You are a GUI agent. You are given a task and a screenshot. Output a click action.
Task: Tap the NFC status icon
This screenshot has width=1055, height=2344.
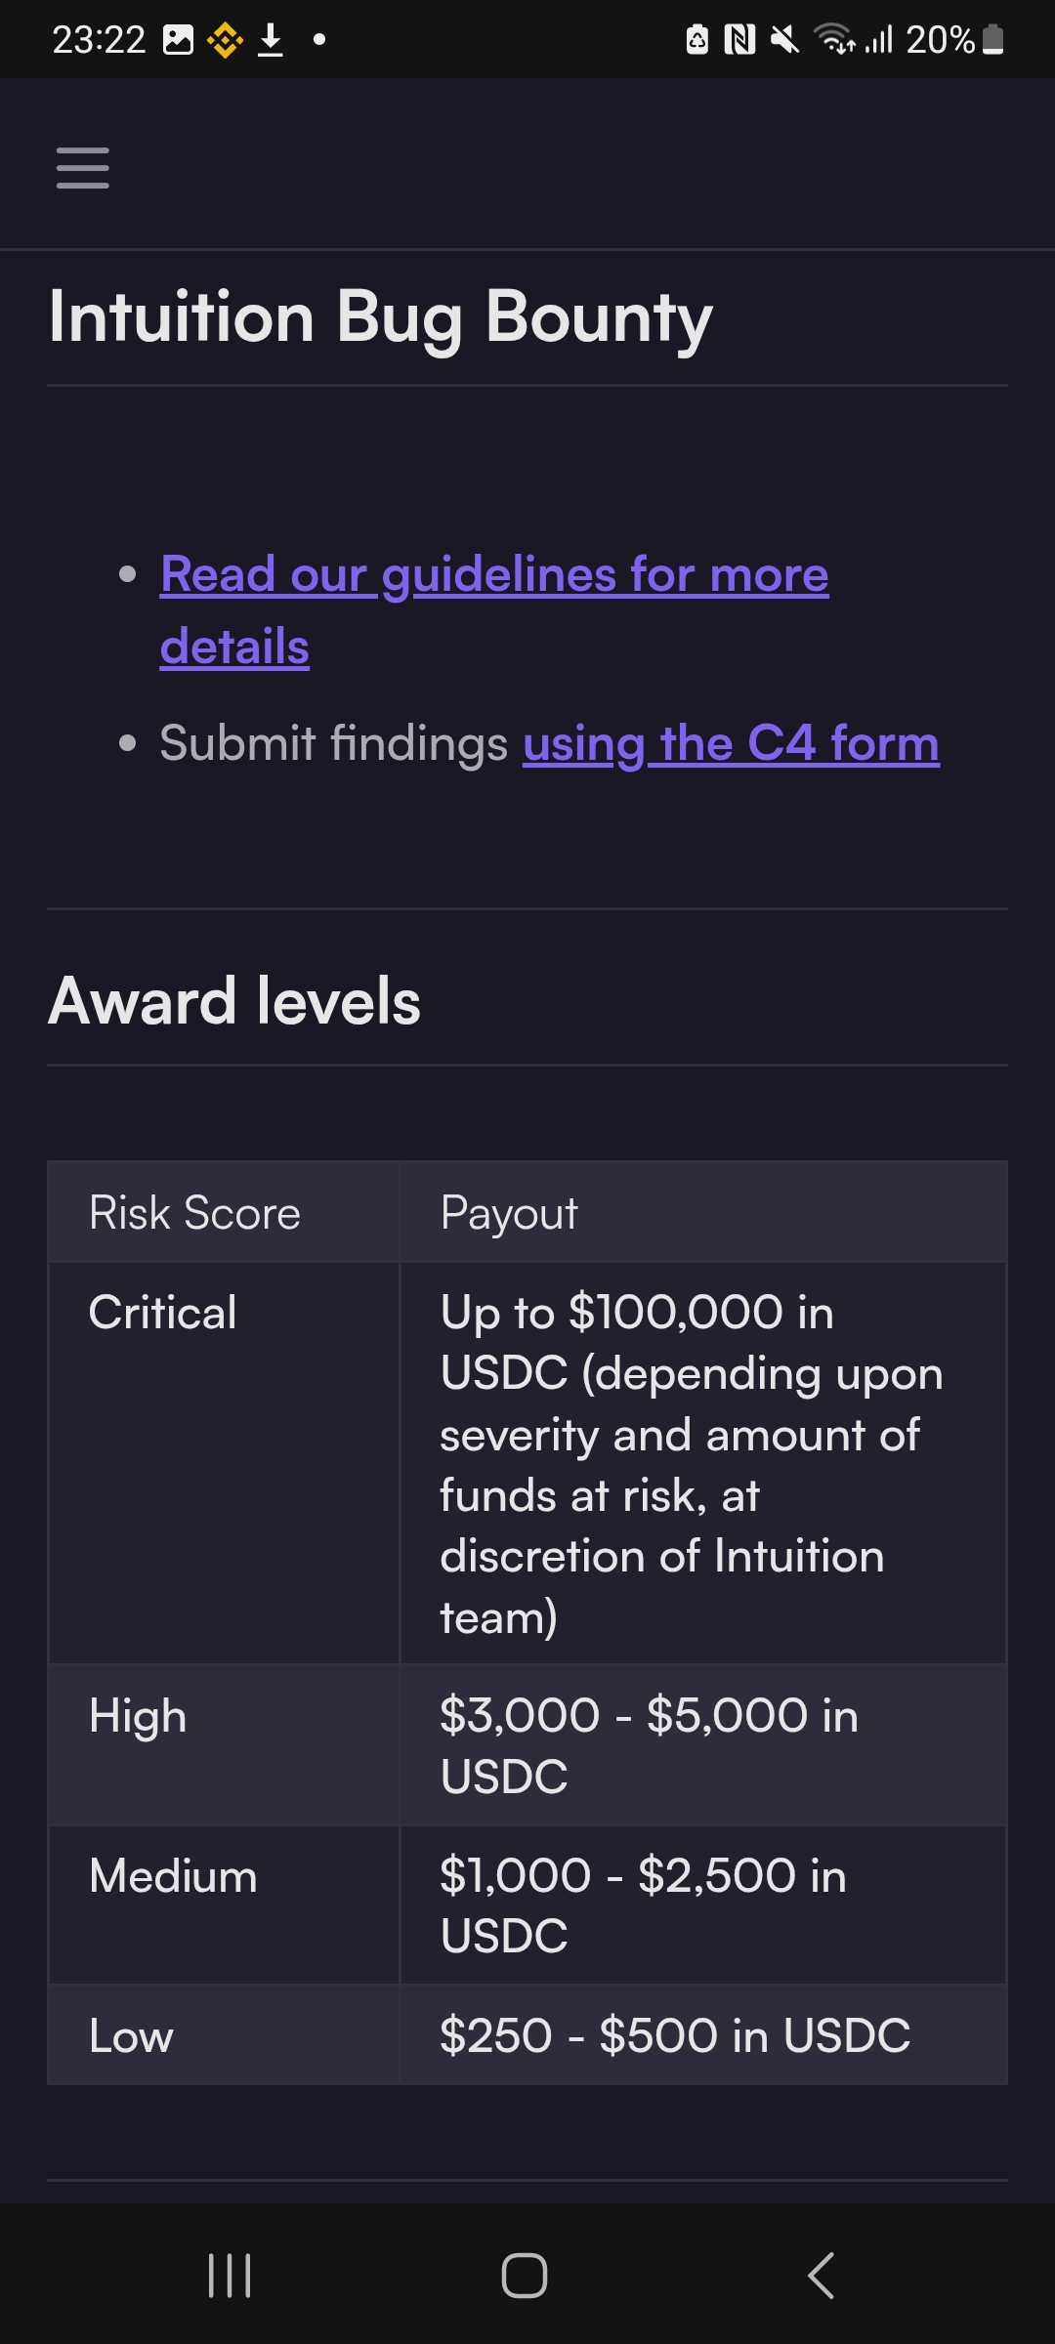pyautogui.click(x=739, y=40)
